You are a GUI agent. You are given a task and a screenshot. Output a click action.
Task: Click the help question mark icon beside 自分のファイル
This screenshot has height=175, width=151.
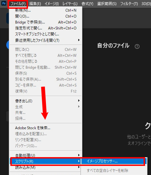[137, 46]
